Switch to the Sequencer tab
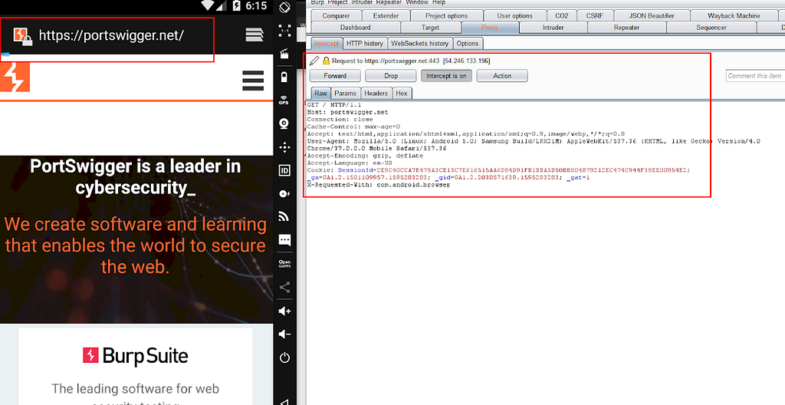785x405 pixels. click(x=711, y=28)
